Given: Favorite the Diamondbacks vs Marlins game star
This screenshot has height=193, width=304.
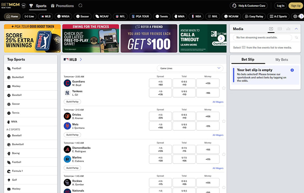Looking at the screenshot, I should point(224,154).
